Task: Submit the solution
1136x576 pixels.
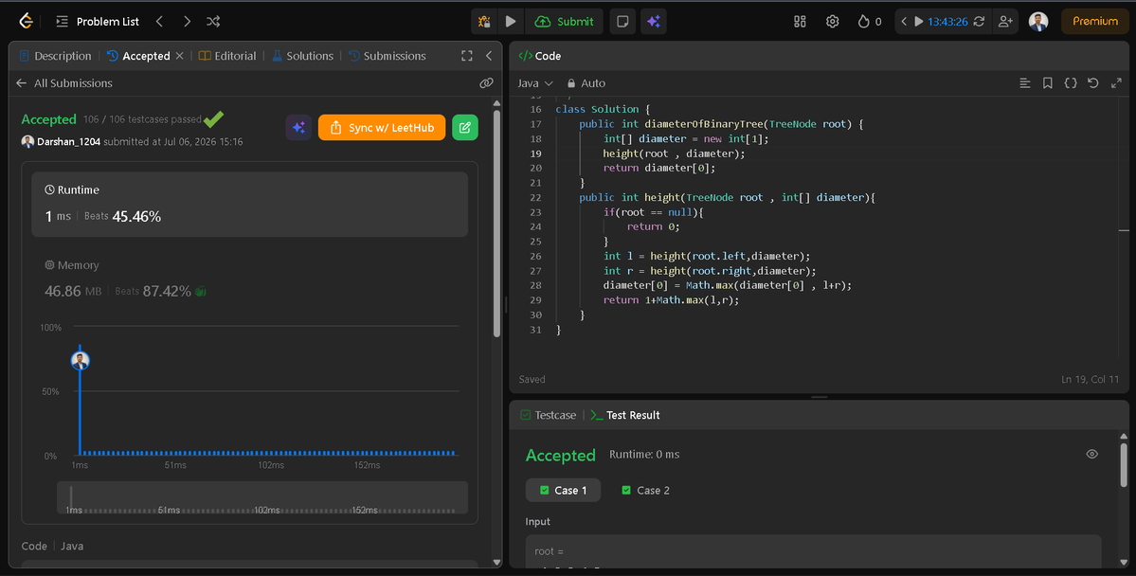Action: [565, 22]
